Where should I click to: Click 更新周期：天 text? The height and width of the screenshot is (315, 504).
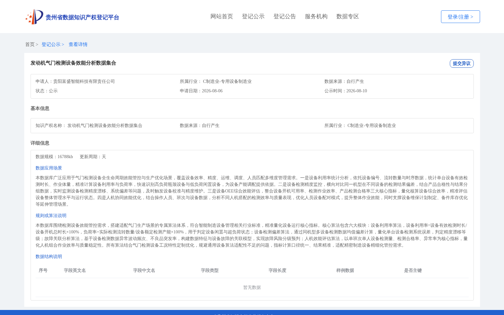tap(93, 157)
